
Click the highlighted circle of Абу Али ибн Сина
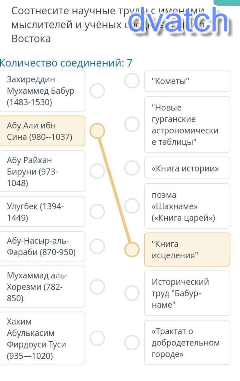click(97, 131)
